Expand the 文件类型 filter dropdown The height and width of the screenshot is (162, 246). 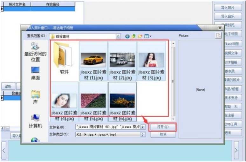coord(142,134)
